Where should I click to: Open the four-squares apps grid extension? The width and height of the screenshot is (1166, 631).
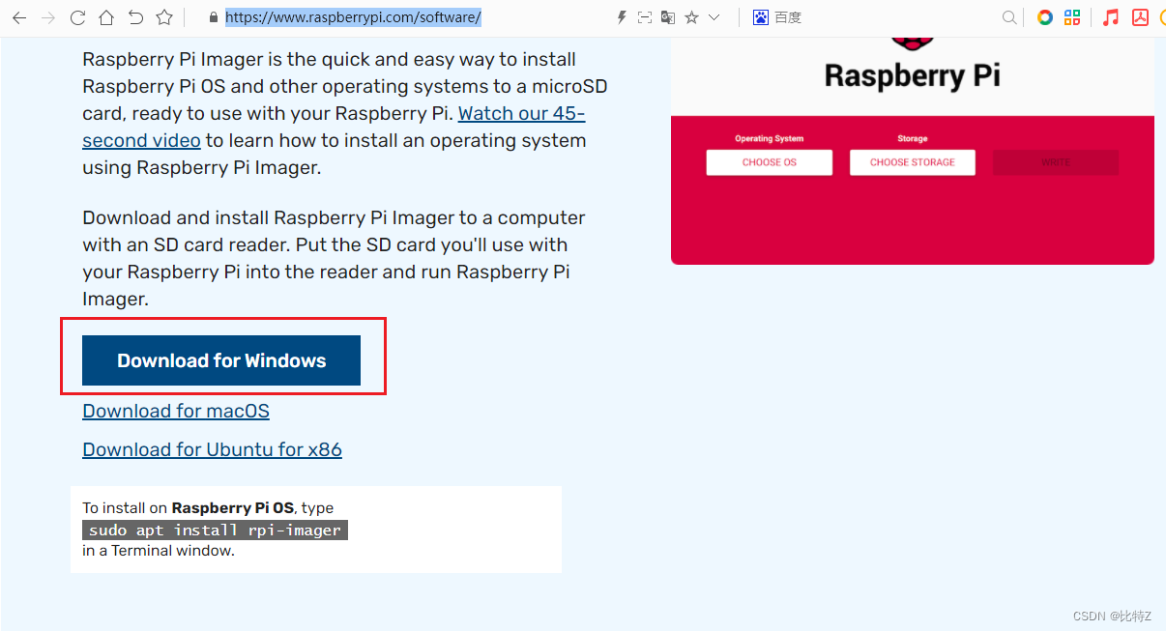[1072, 17]
